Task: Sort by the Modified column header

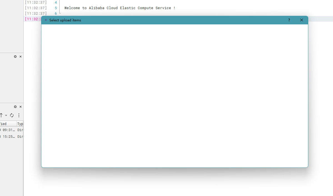Action: [8, 124]
